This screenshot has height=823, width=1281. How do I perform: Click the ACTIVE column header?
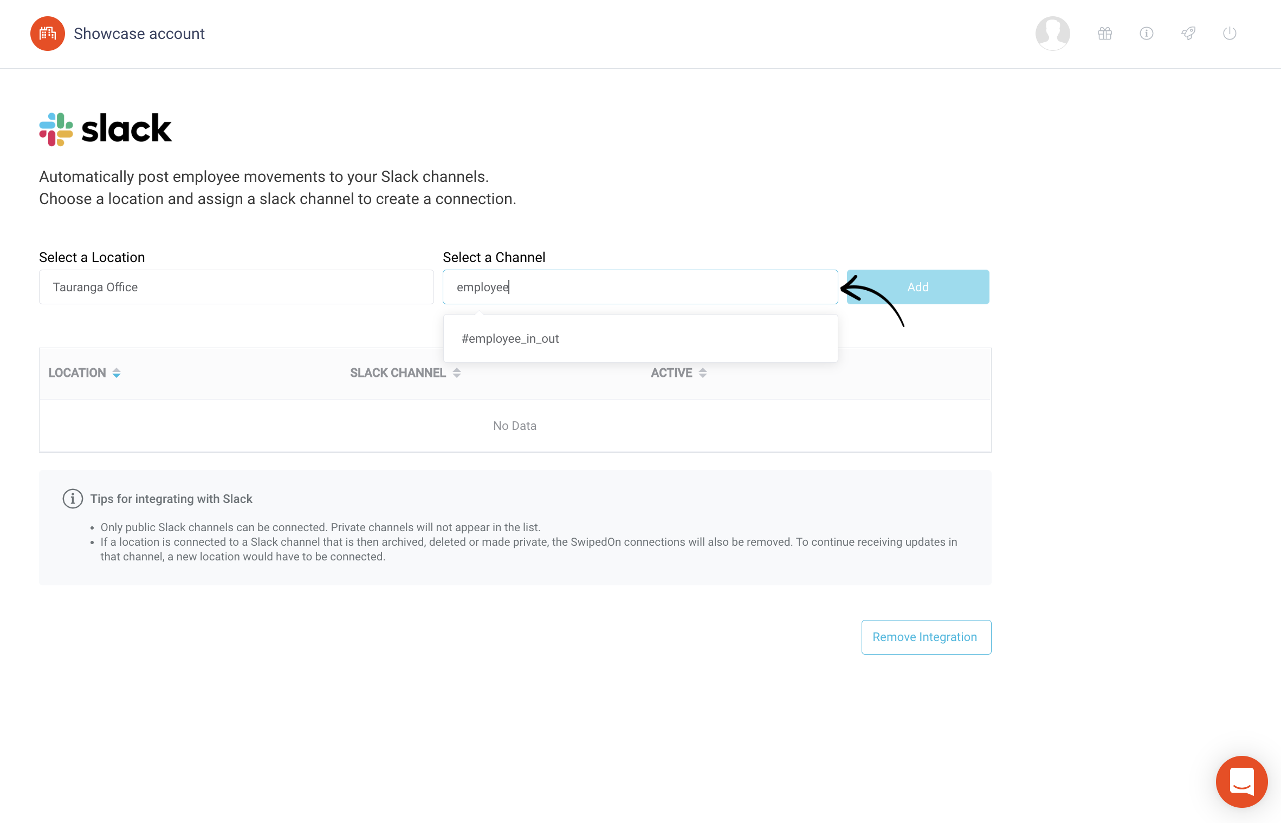coord(671,373)
